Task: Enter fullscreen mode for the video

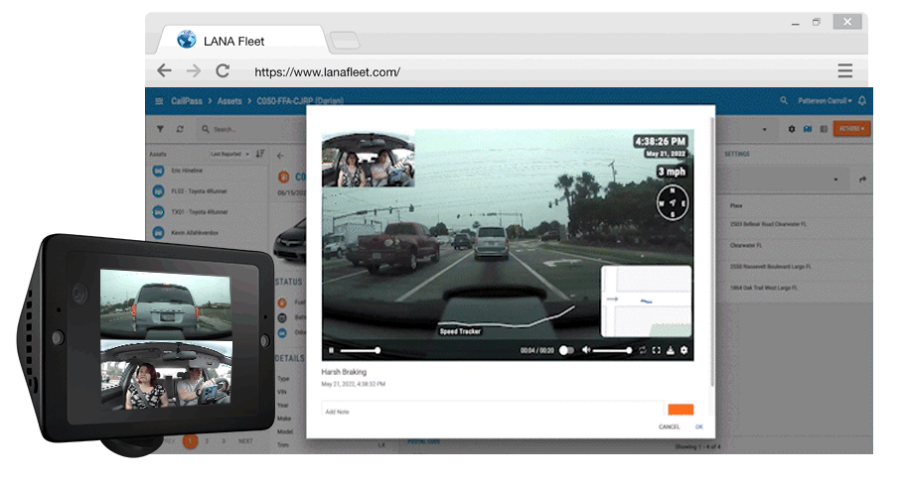Action: tap(657, 350)
